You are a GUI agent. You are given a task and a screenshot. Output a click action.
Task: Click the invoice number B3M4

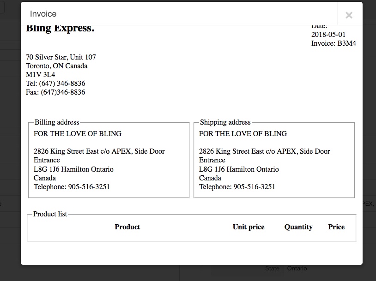[346, 43]
